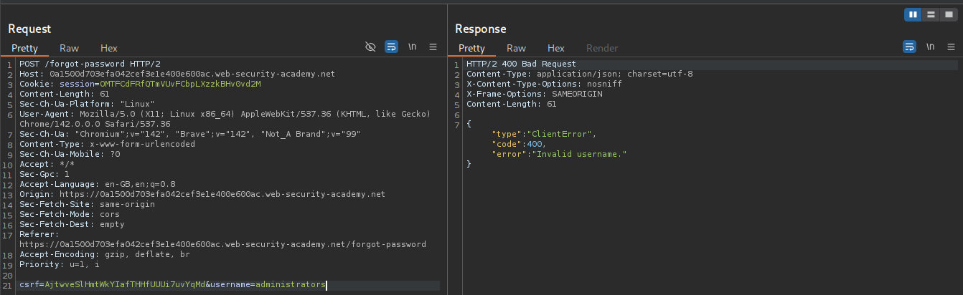963x295 pixels.
Task: Switch Response view to Hex tab
Action: point(556,48)
